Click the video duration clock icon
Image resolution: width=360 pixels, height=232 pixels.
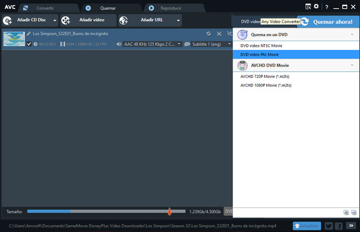35,44
